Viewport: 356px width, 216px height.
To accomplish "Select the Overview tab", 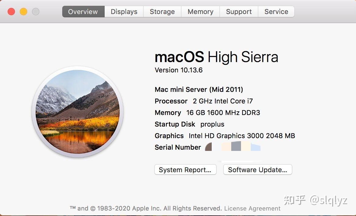I will pyautogui.click(x=83, y=12).
